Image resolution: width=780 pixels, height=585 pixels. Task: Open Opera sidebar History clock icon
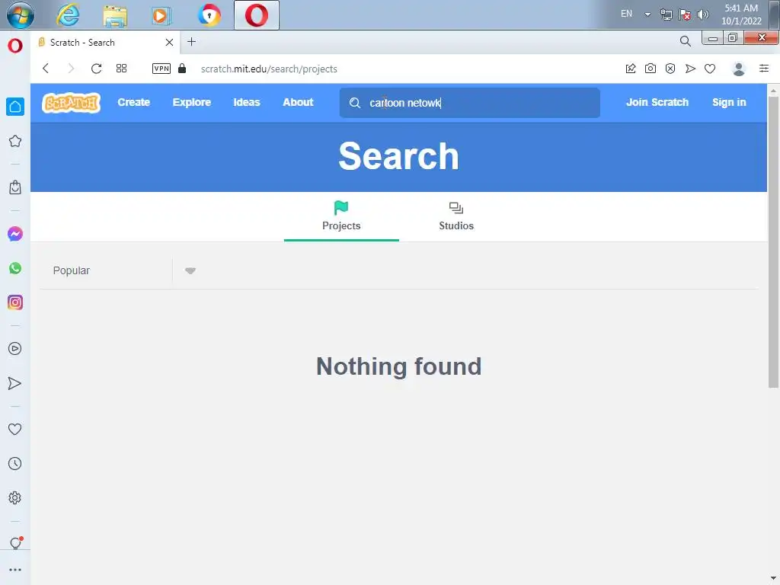15,464
